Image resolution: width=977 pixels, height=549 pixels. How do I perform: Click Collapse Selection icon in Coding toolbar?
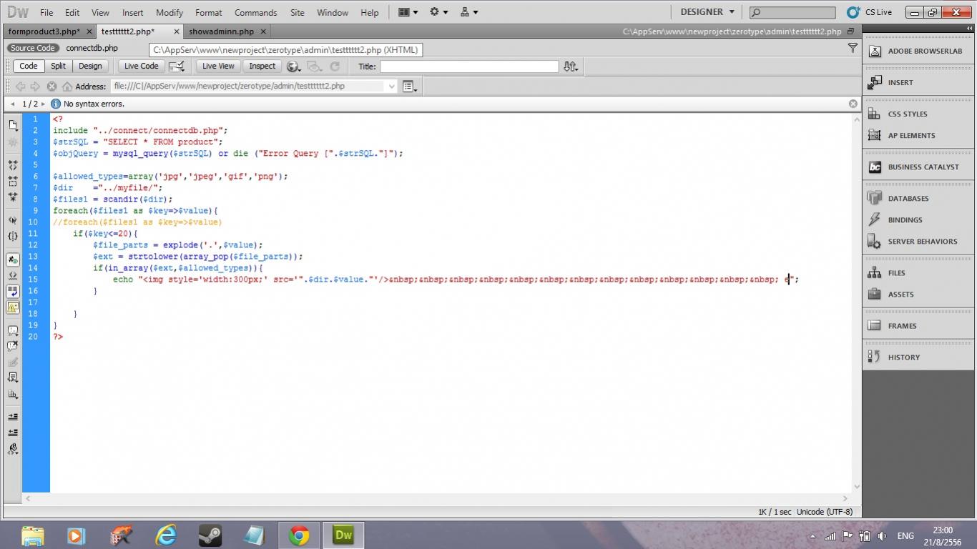coord(13,181)
